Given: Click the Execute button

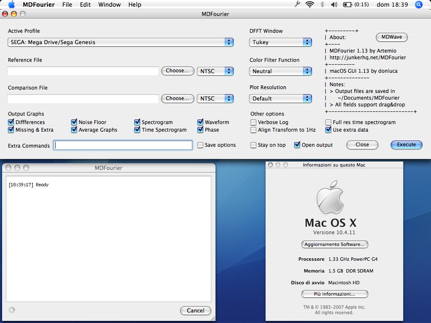Looking at the screenshot, I should 406,145.
